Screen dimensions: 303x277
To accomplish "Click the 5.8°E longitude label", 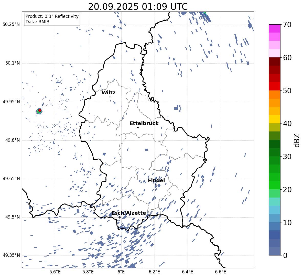I will [88, 272].
